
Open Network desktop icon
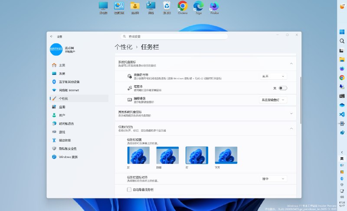[151, 8]
